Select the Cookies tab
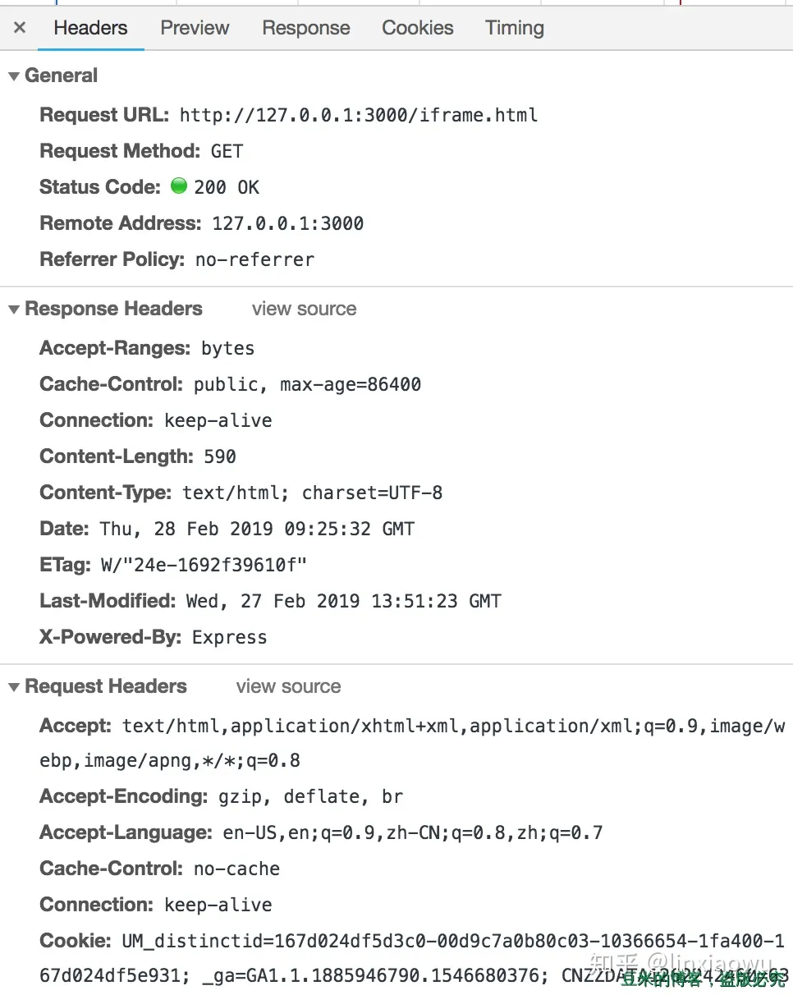Viewport: 793px width, 995px height. pos(417,28)
